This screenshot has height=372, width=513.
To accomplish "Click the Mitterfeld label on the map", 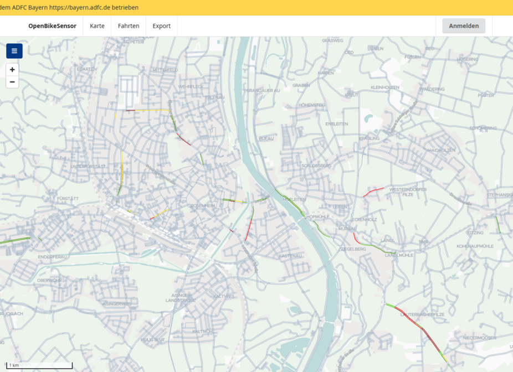I will 165,70.
